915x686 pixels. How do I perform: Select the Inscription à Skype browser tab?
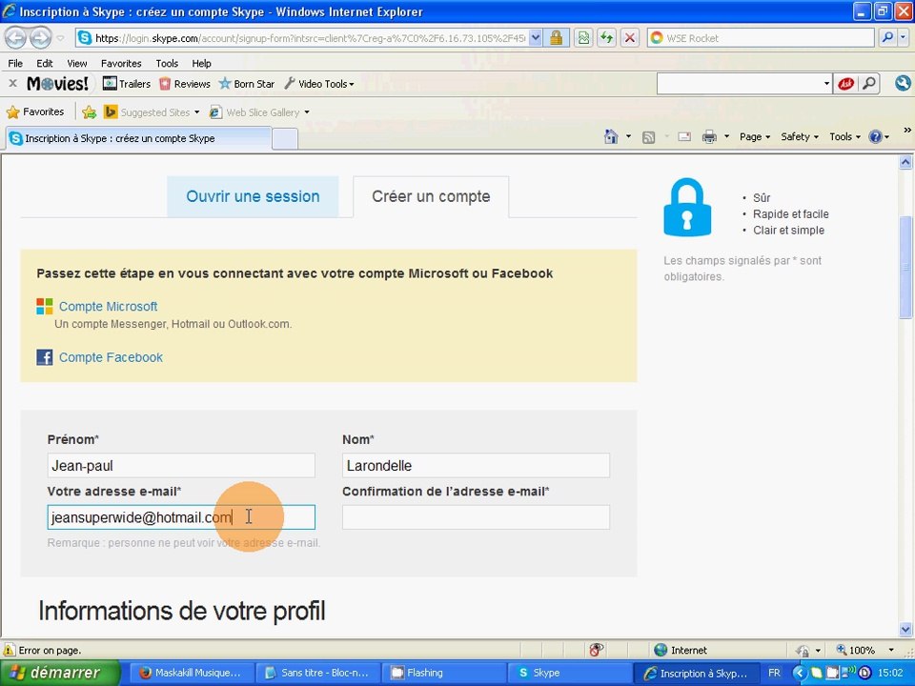138,138
